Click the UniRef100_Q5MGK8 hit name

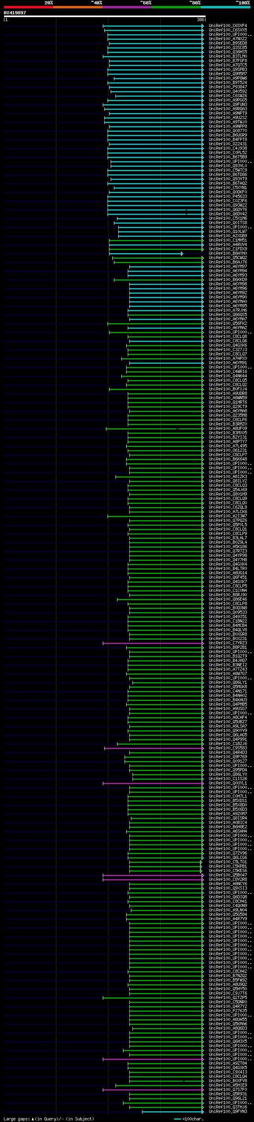pos(227,687)
